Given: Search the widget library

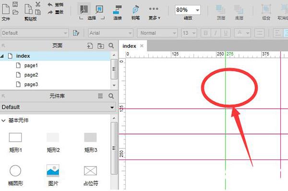Looking at the screenshot, I should (x=111, y=96).
